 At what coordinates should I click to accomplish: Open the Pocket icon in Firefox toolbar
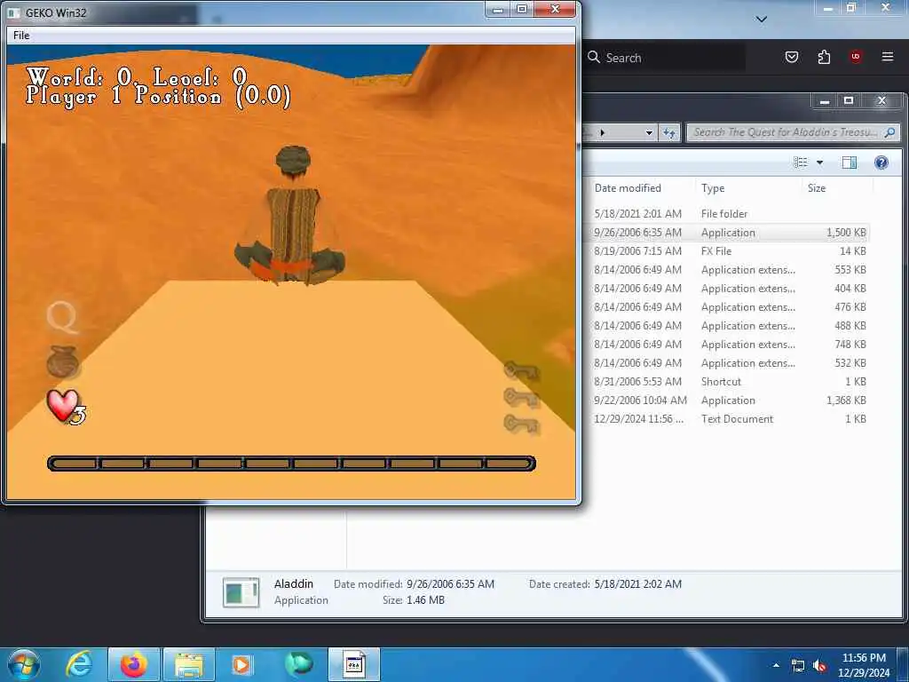click(x=792, y=57)
